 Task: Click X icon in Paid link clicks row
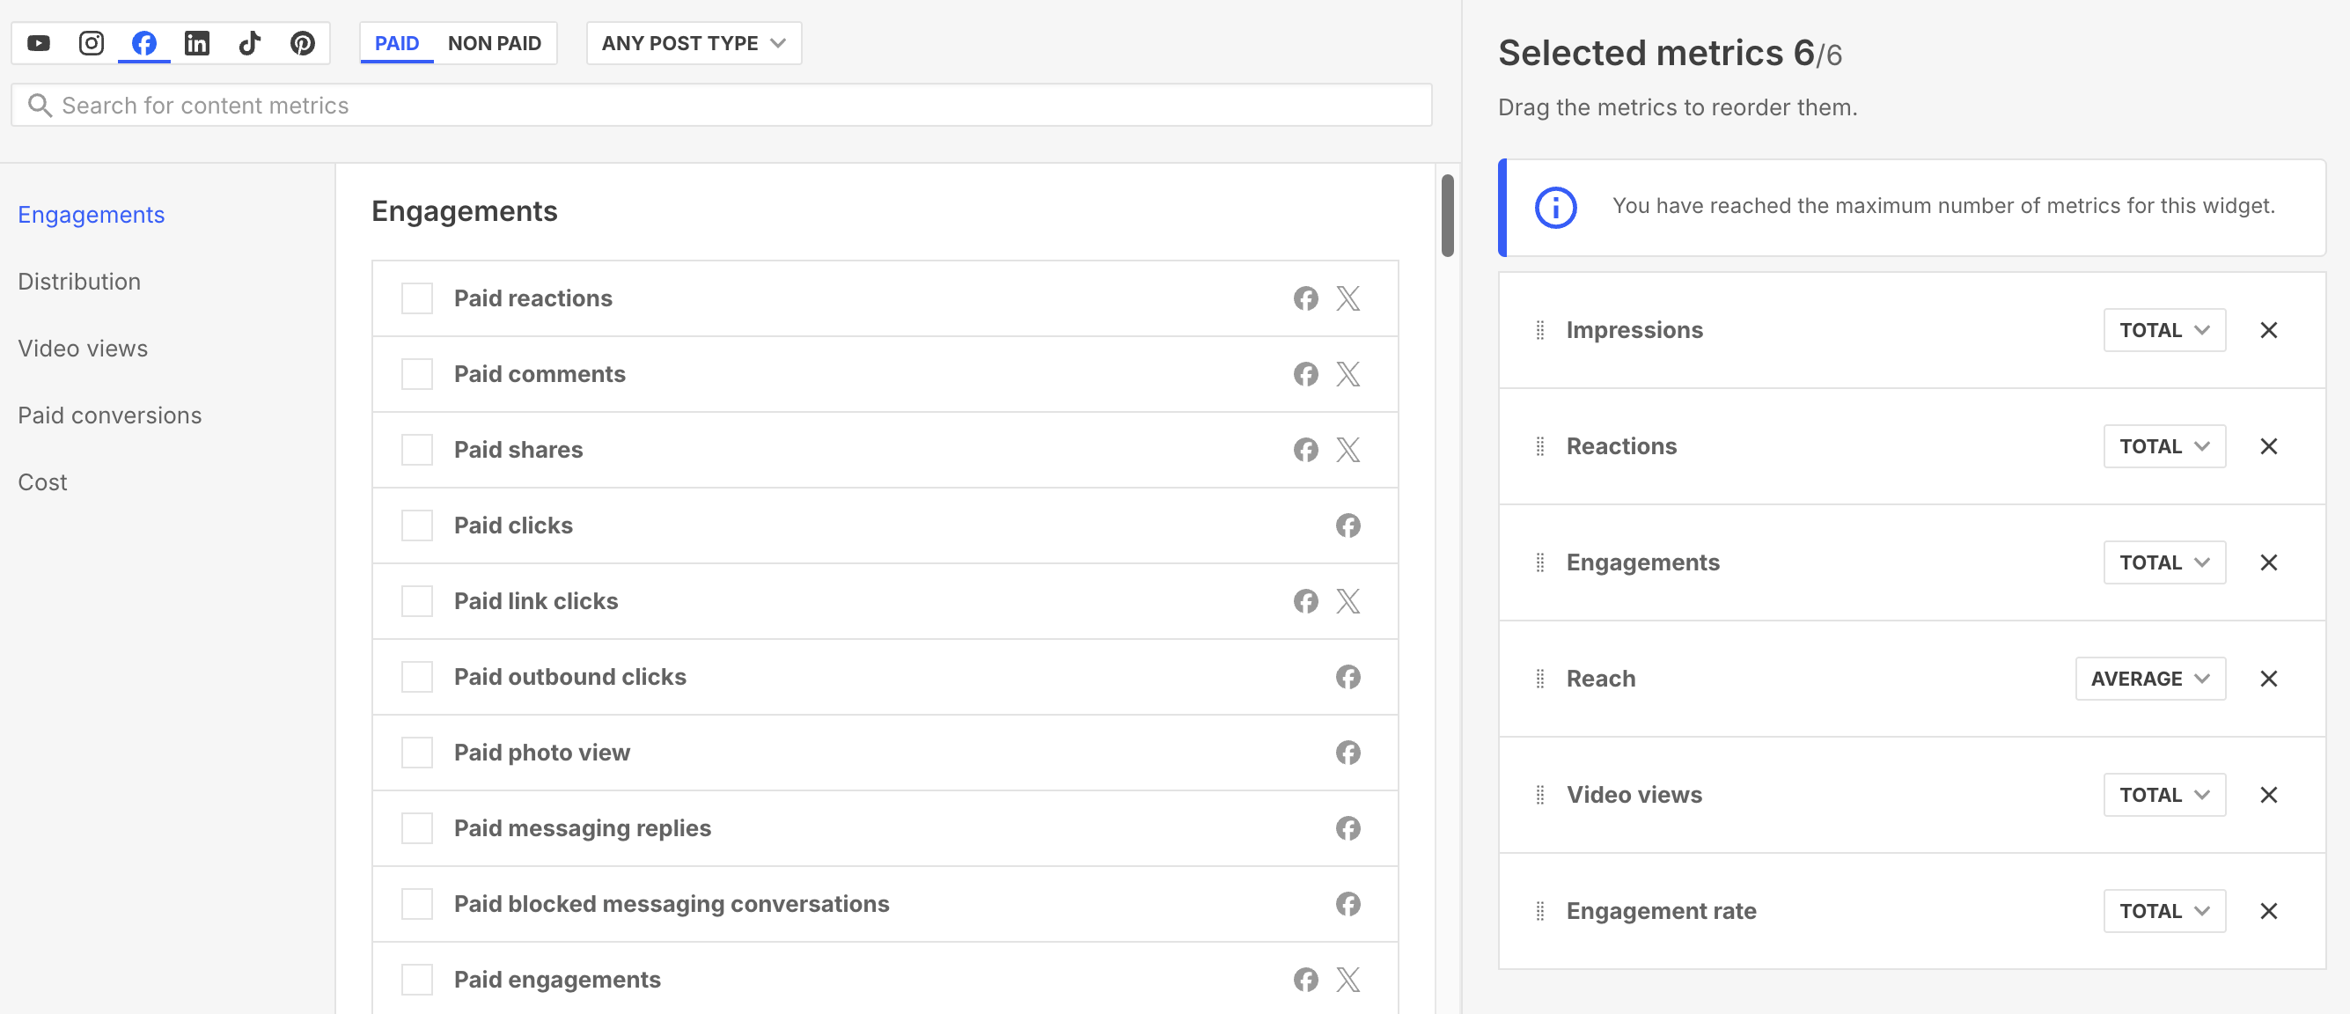click(1348, 601)
